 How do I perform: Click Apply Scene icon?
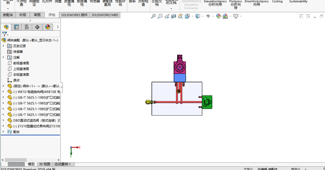pos(225,16)
